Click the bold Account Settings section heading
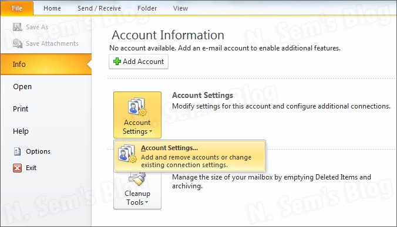This screenshot has width=397, height=227. [203, 95]
